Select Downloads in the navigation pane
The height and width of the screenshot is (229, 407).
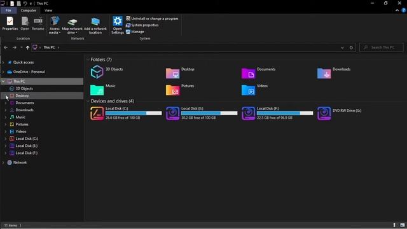coord(24,110)
